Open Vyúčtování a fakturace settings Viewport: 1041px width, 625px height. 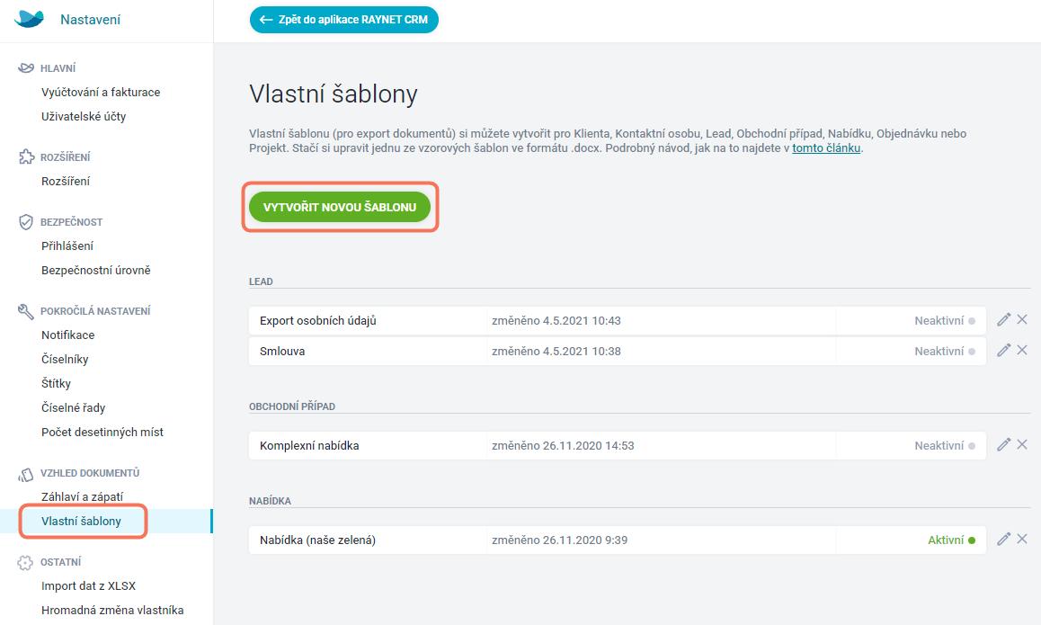[101, 93]
